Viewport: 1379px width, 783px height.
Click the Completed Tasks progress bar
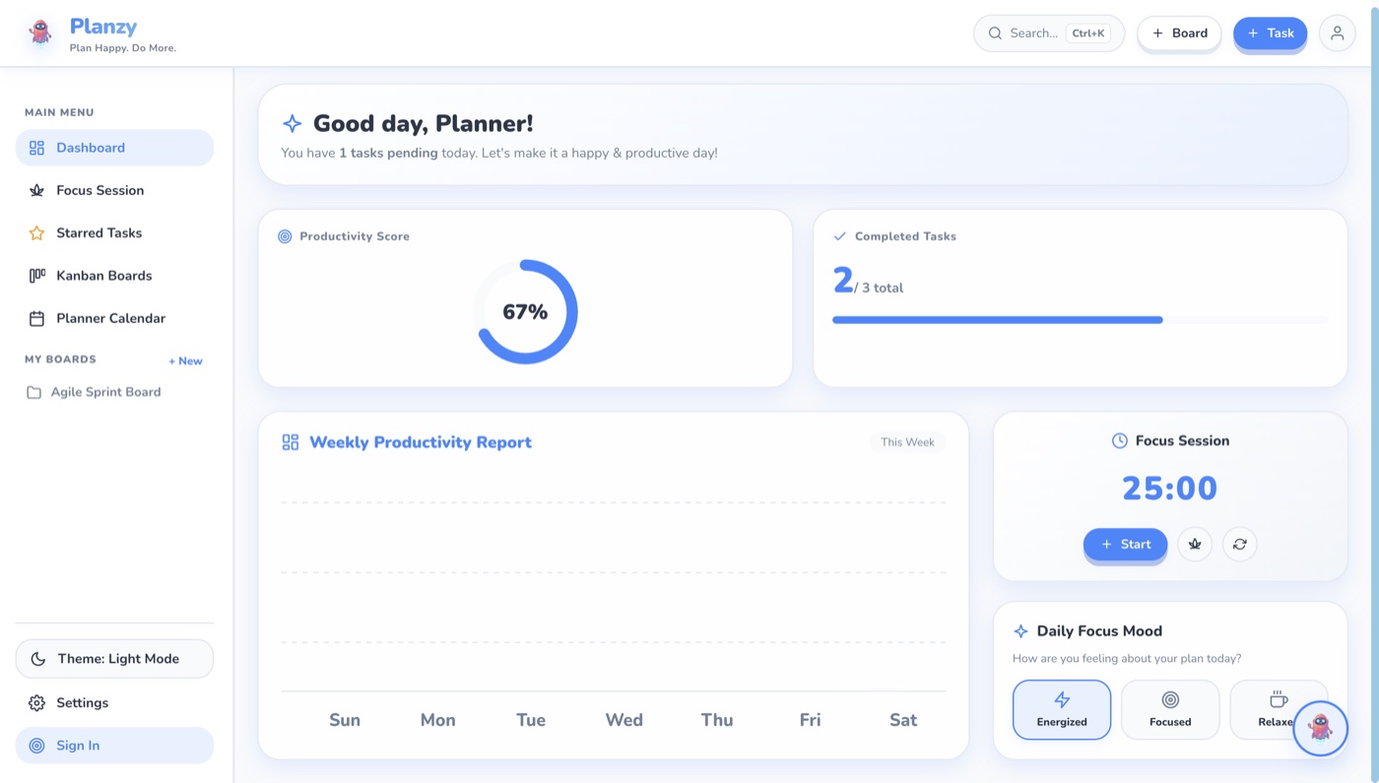tap(1081, 320)
